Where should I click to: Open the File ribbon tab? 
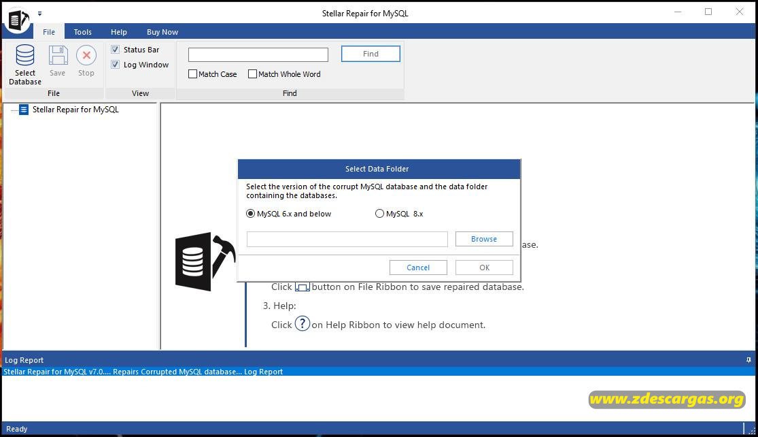49,32
